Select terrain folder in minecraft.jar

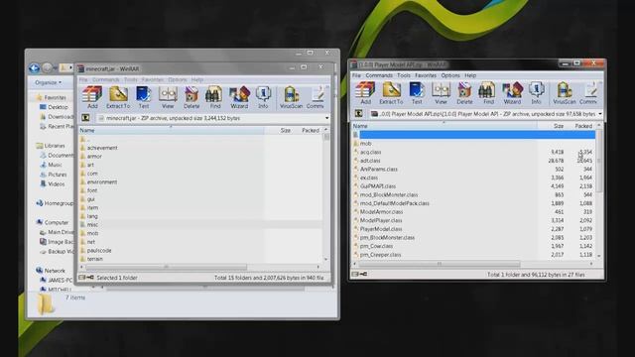(95, 259)
